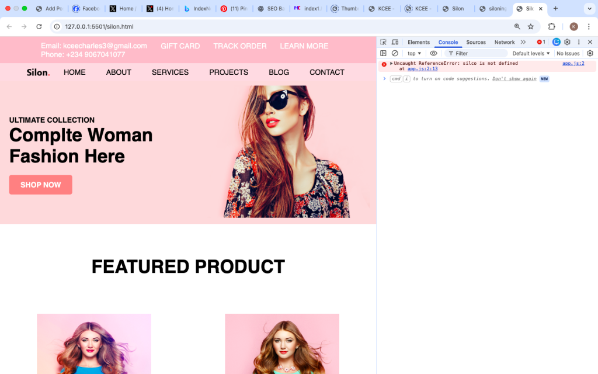
Task: Activate the inspect element picker icon
Action: (x=384, y=42)
